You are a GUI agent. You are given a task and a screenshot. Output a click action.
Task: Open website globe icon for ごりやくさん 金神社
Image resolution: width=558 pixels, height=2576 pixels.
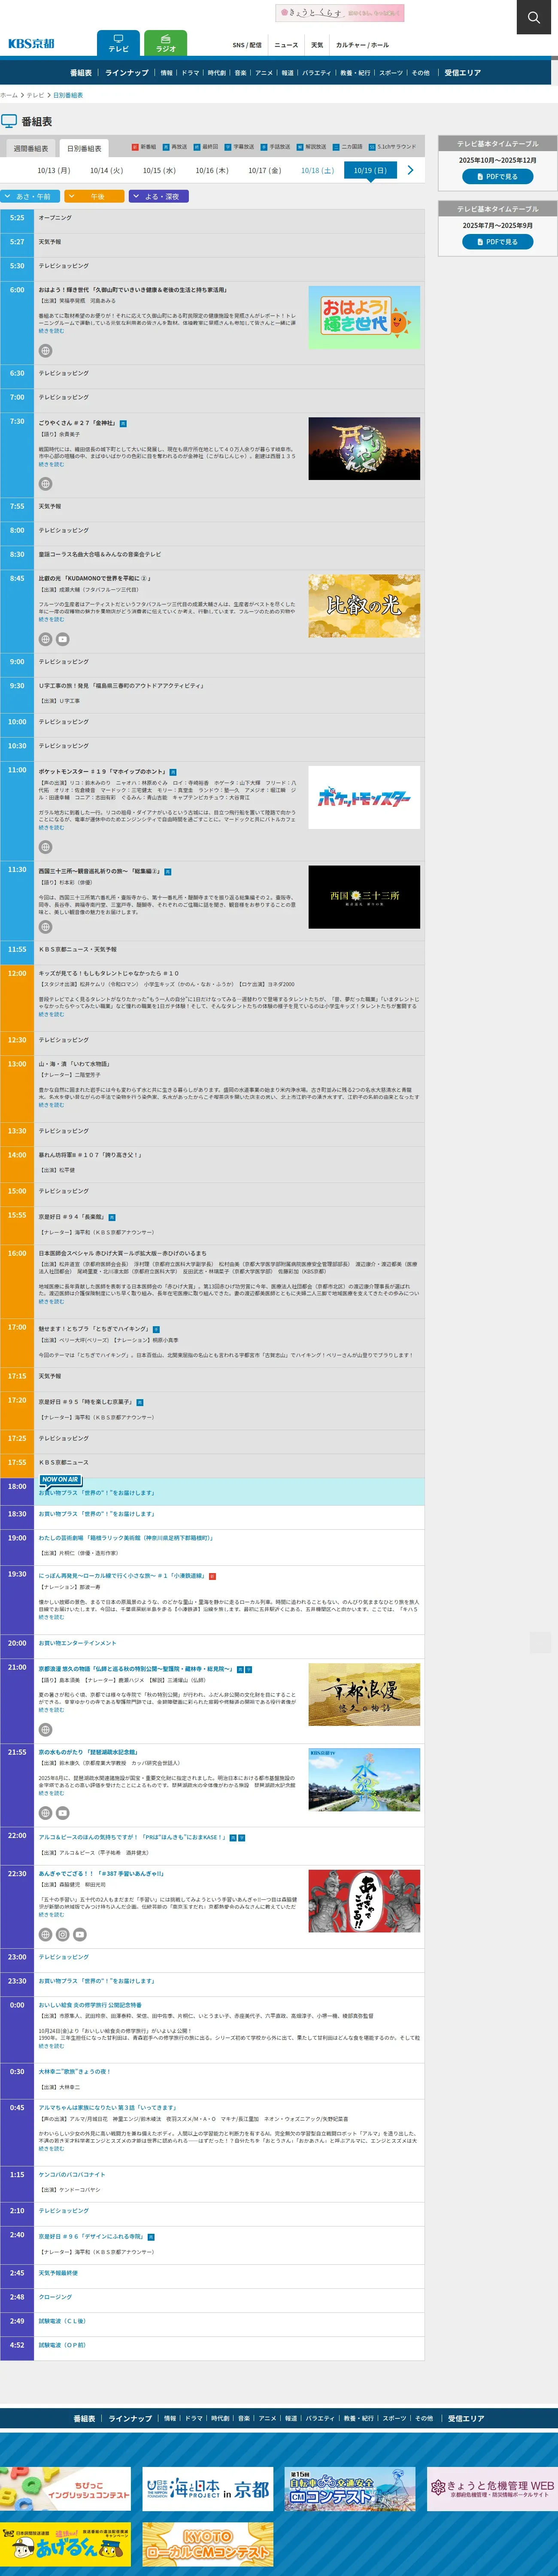pyautogui.click(x=45, y=484)
